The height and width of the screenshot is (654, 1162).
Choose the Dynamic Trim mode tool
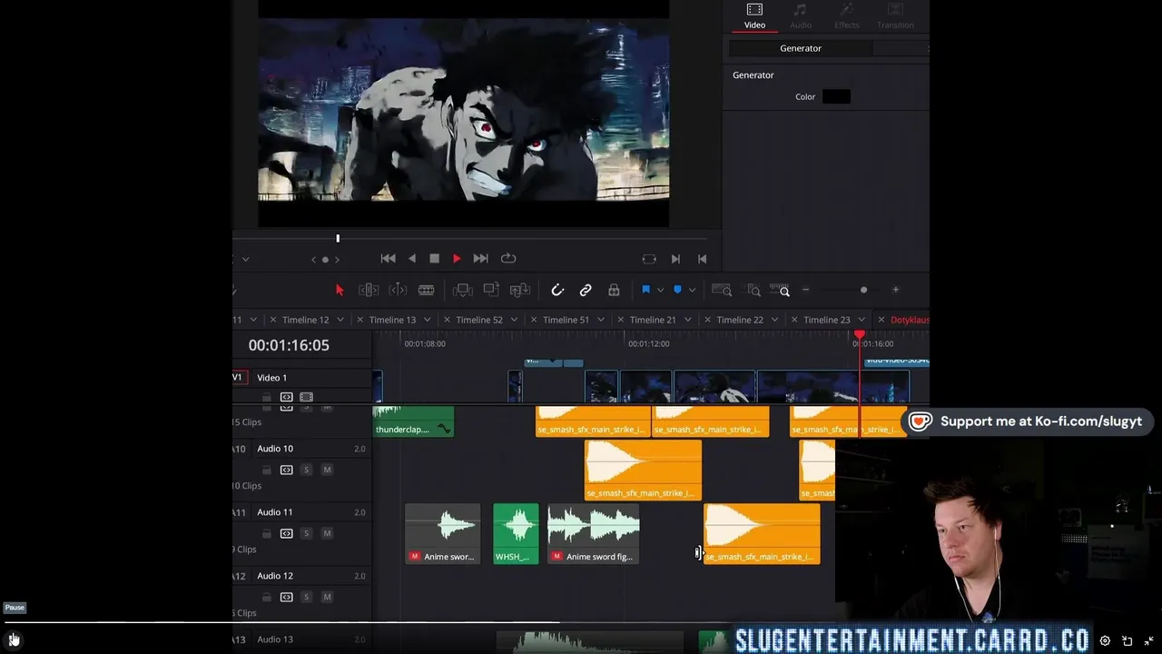pos(398,290)
